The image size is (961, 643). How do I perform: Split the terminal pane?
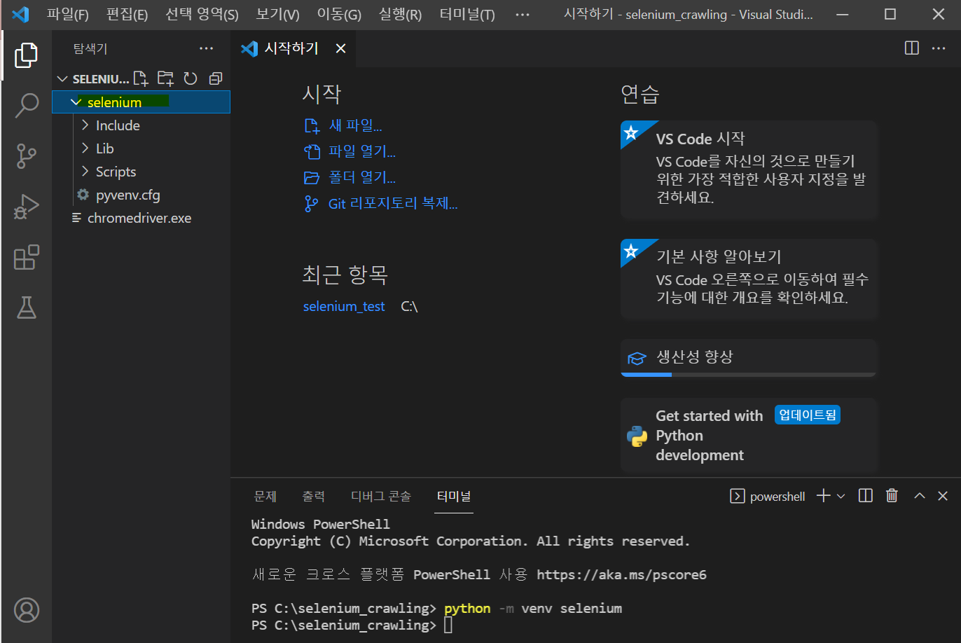point(866,496)
